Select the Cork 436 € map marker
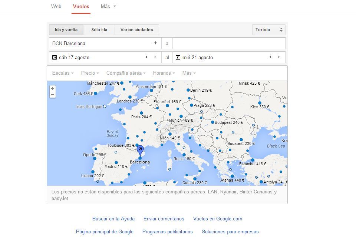The height and width of the screenshot is (240, 356). click(96, 93)
